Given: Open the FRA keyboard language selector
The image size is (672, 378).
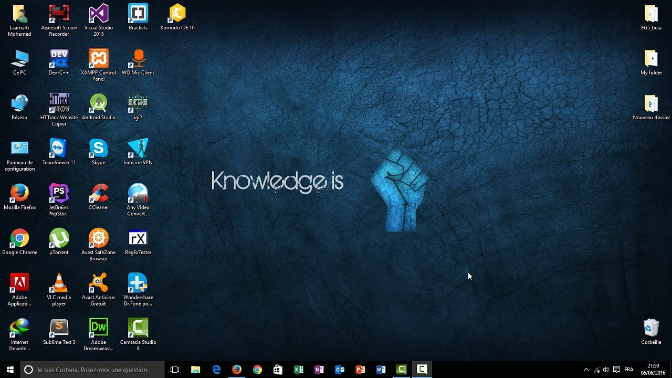Looking at the screenshot, I should (x=629, y=370).
